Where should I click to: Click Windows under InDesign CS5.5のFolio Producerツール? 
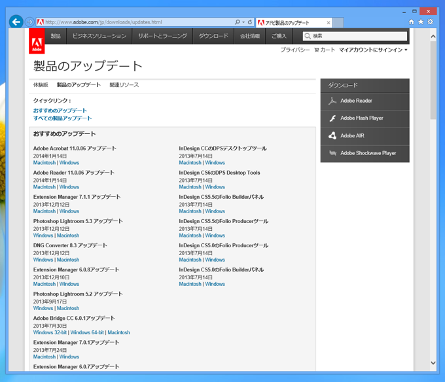(x=215, y=235)
